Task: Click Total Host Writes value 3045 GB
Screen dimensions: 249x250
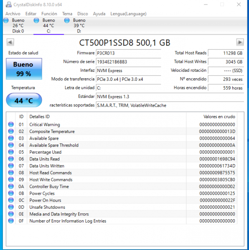Action: pos(226,62)
